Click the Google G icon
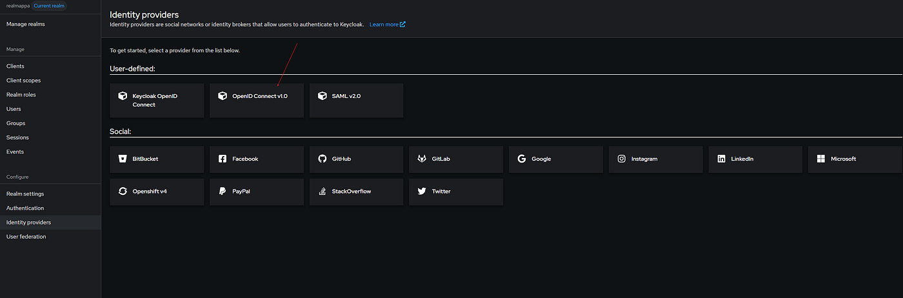This screenshot has width=903, height=298. click(x=522, y=159)
